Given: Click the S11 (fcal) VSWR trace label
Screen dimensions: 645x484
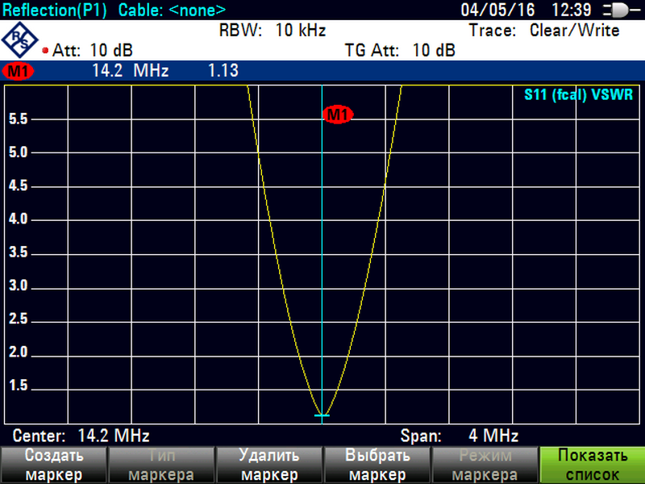Looking at the screenshot, I should [x=578, y=94].
